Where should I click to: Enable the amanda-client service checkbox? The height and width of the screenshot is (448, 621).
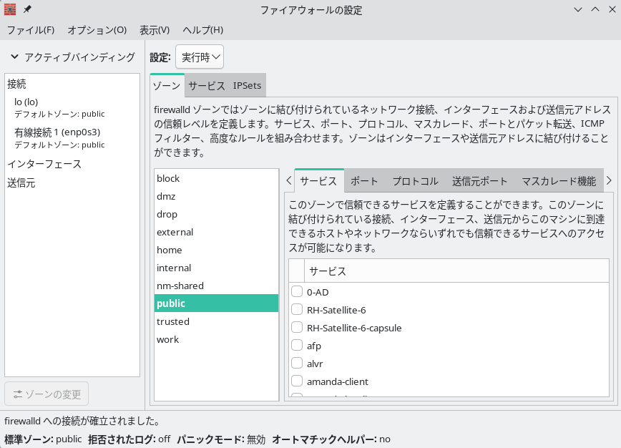point(297,381)
